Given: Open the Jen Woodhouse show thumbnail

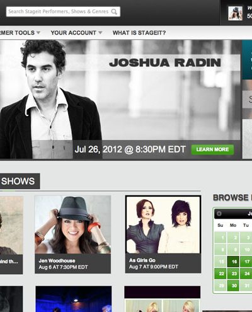Looking at the screenshot, I should pyautogui.click(x=72, y=224).
